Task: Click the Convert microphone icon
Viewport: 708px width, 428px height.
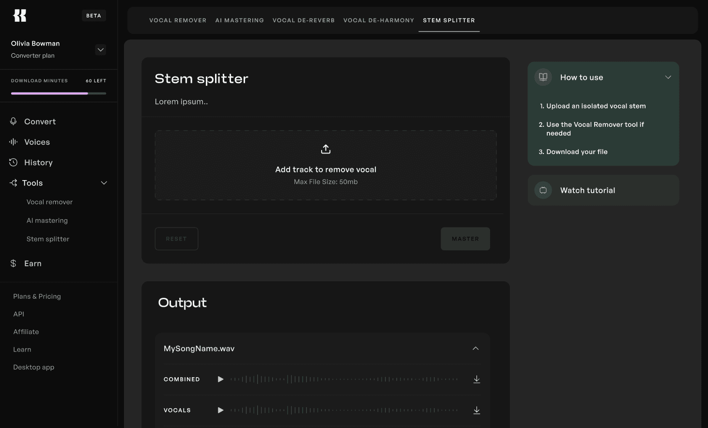Action: pyautogui.click(x=14, y=122)
